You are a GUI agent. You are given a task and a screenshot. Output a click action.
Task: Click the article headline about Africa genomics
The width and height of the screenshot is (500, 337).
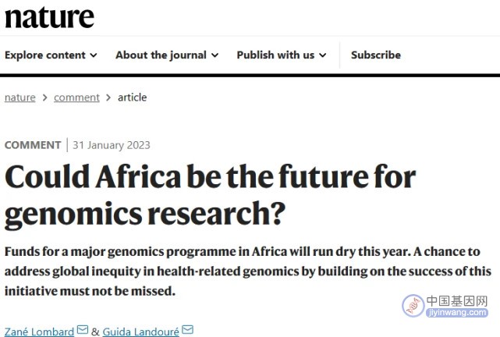pyautogui.click(x=211, y=195)
